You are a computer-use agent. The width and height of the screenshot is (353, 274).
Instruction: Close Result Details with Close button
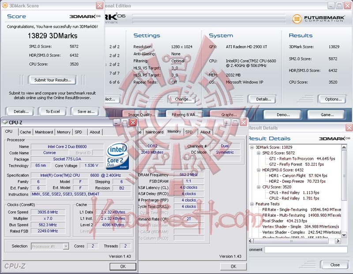335,265
